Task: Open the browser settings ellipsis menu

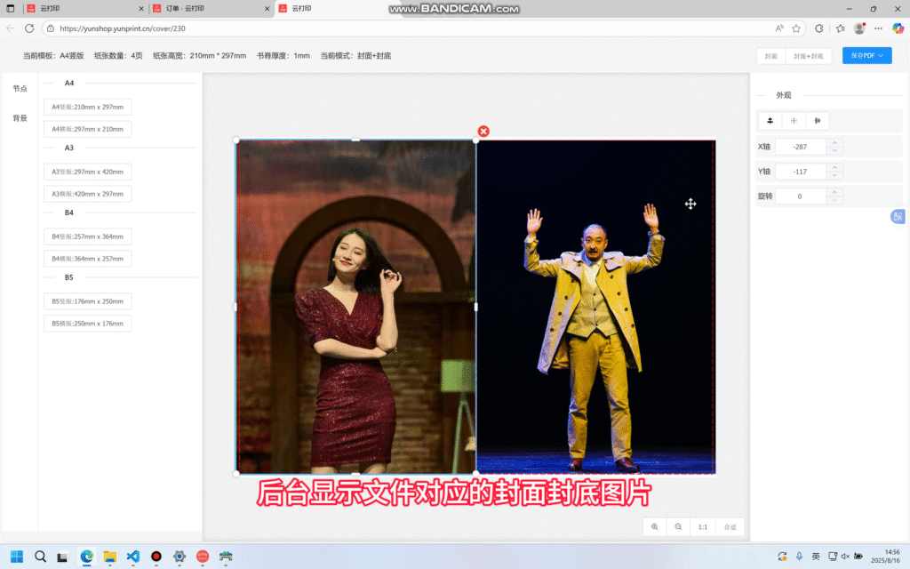Action: pos(879,28)
